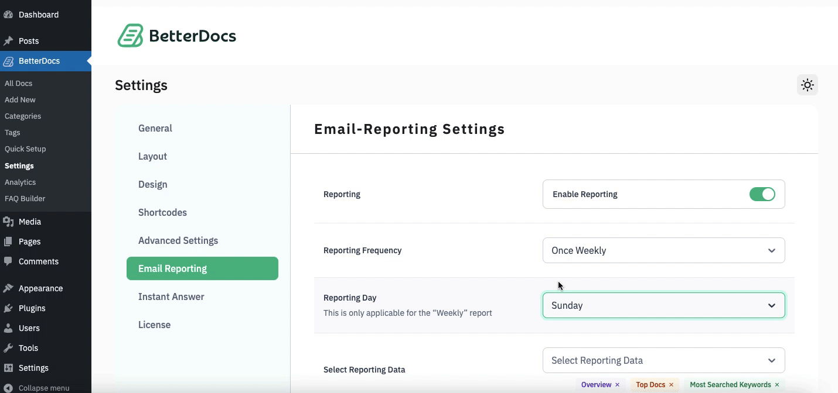Click the Plugins icon in sidebar

point(8,308)
